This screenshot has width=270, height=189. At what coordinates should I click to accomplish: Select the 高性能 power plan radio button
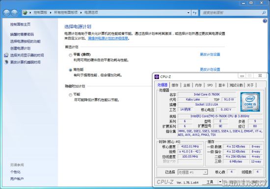70,70
